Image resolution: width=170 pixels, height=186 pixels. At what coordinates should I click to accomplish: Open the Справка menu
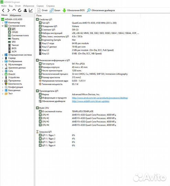(x=50, y=6)
